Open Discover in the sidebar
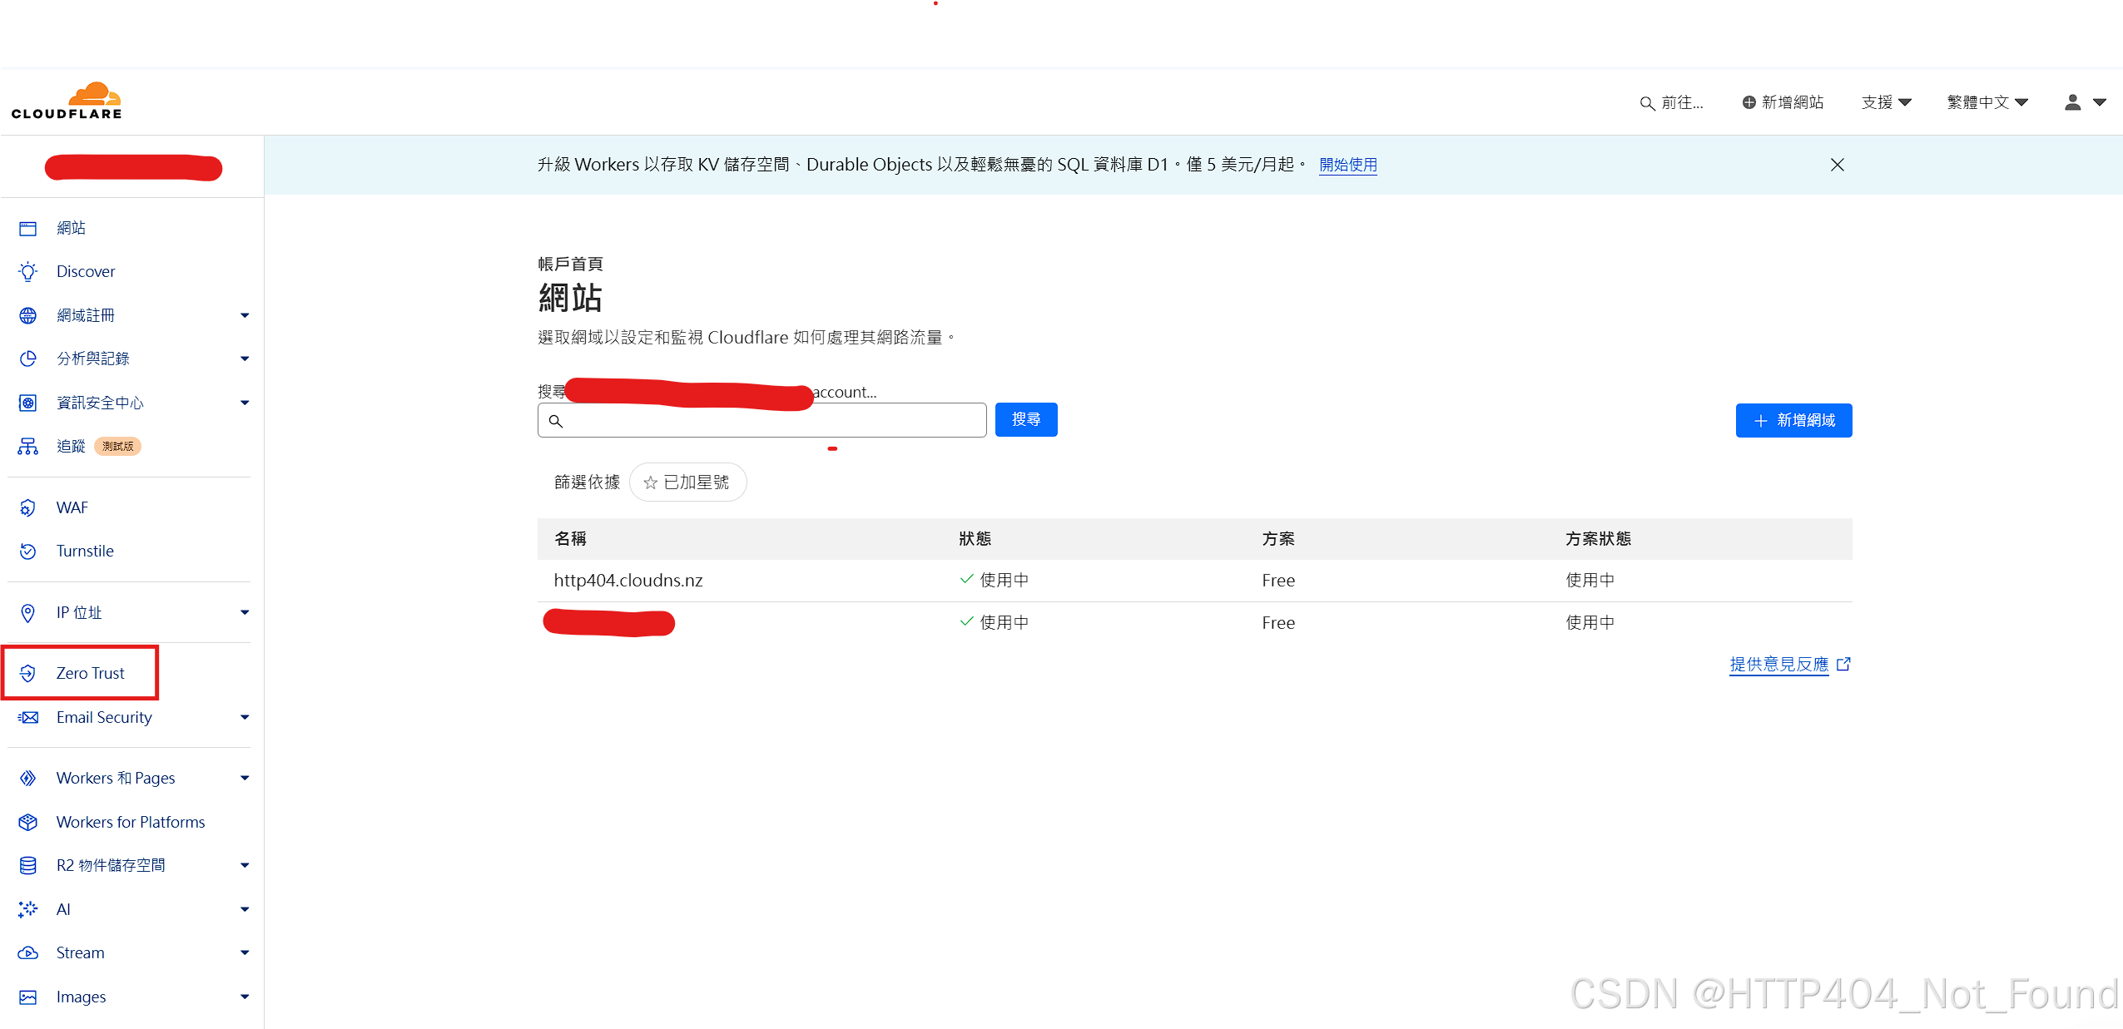Viewport: 2123px width, 1029px height. pyautogui.click(x=86, y=271)
